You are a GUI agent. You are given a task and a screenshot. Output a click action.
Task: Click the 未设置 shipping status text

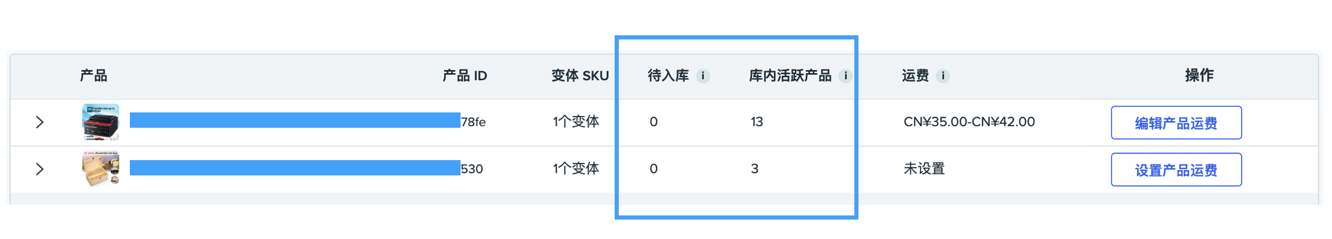pyautogui.click(x=924, y=169)
